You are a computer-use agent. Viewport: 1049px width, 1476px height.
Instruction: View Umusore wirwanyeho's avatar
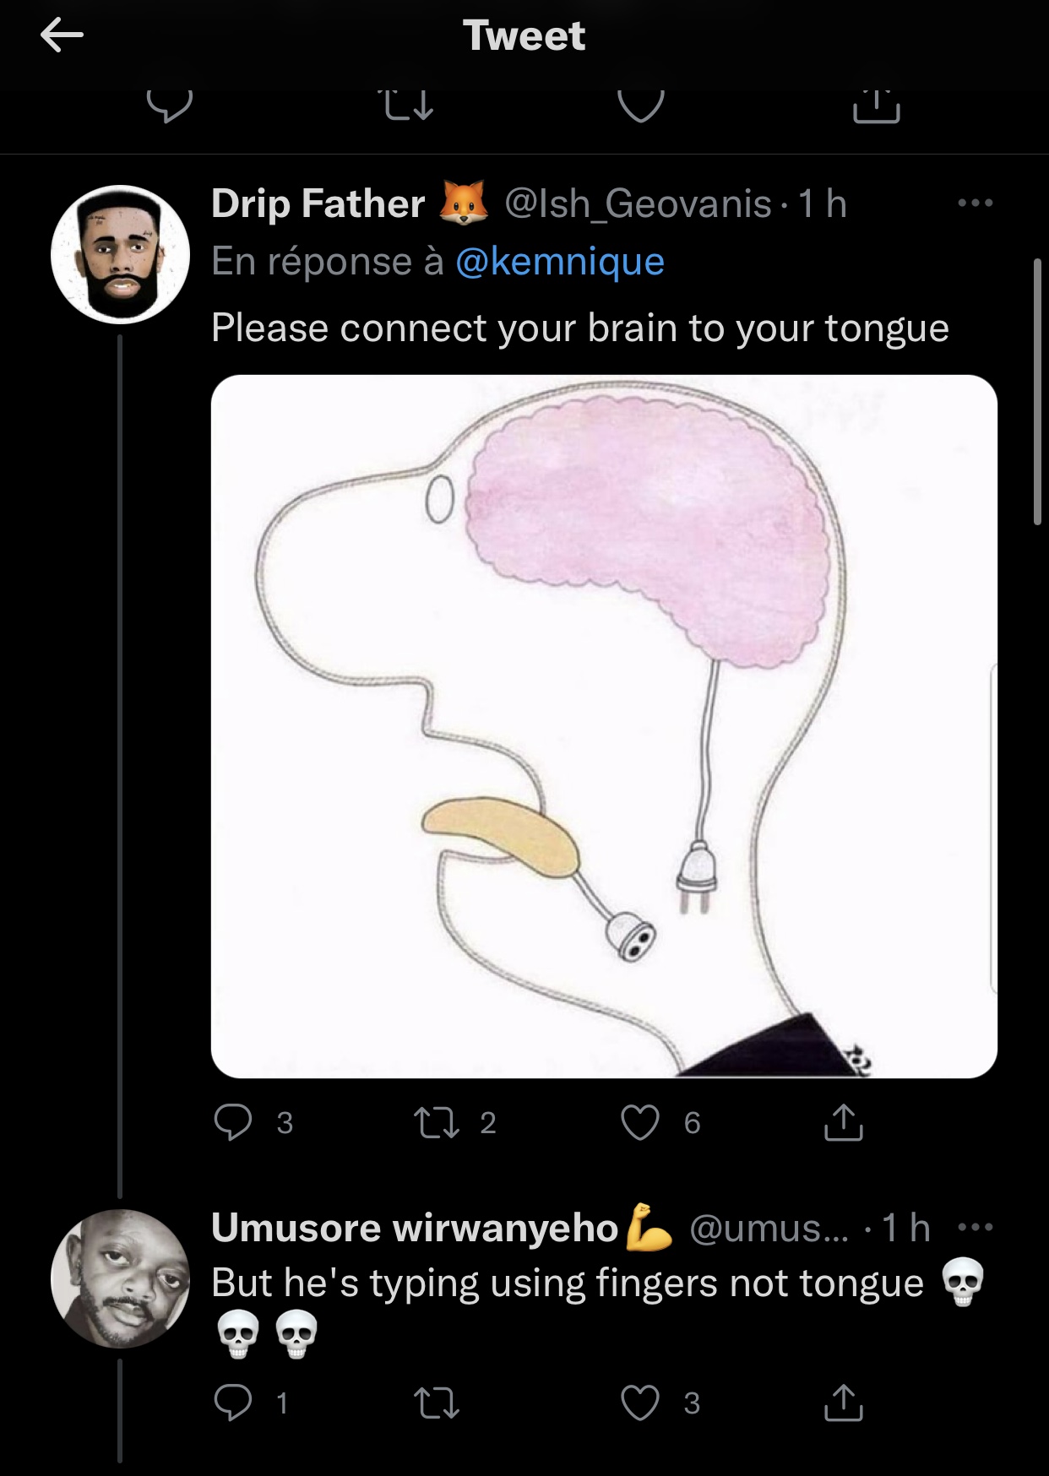(120, 1278)
